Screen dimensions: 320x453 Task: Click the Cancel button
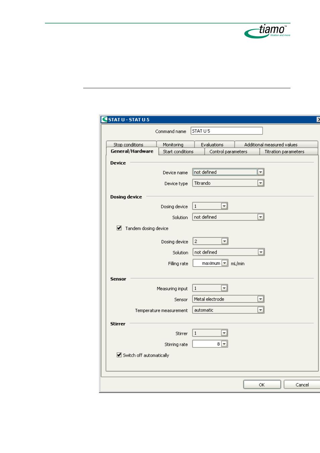click(x=302, y=385)
